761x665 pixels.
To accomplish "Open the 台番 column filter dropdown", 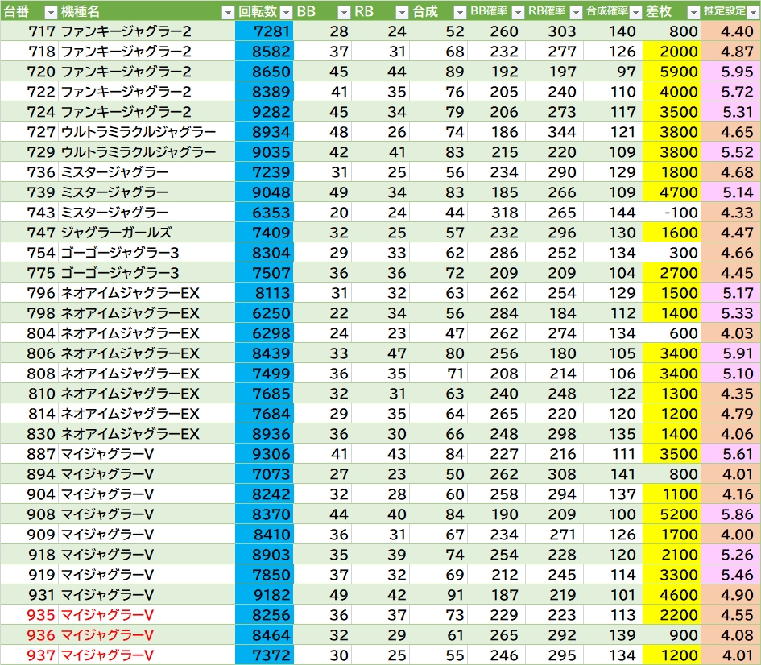I will pyautogui.click(x=51, y=13).
